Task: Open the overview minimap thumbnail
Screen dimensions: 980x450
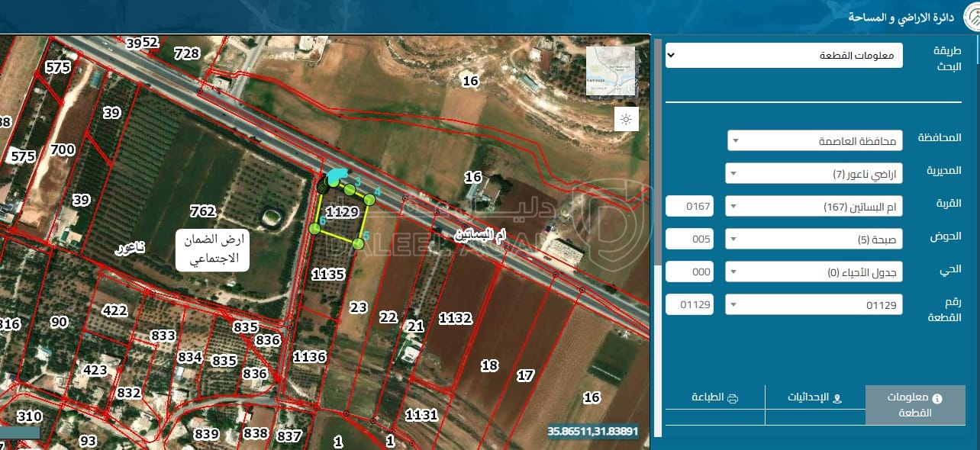Action: pyautogui.click(x=610, y=71)
